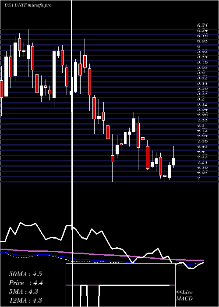
Task: Click the rightmost candlestick on the price chart
Action: [173, 162]
